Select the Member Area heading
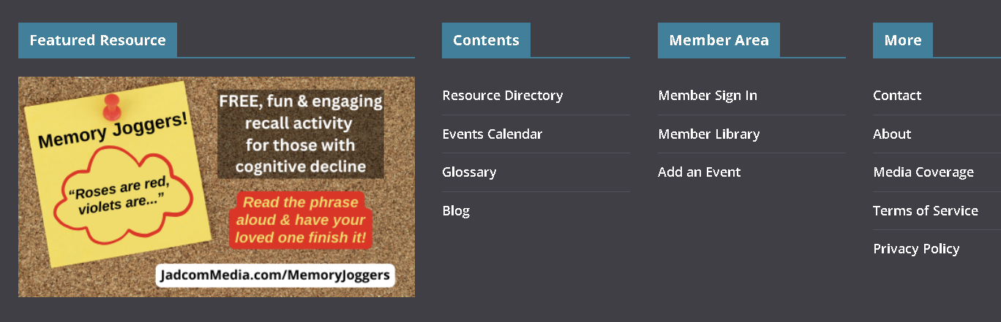 [719, 40]
